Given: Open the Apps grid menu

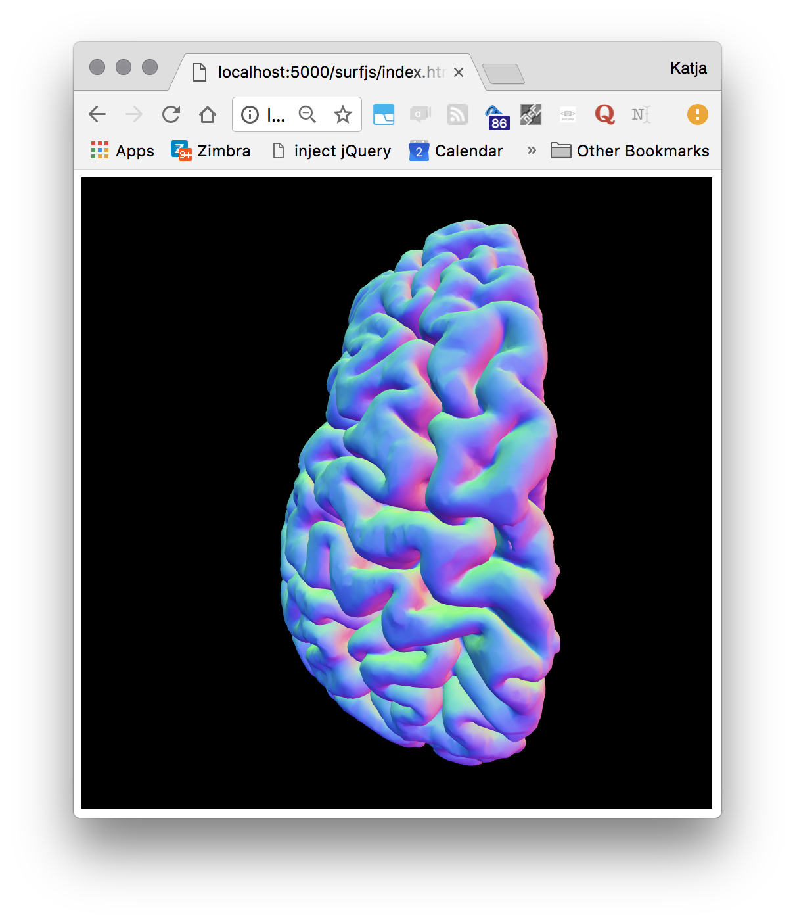Looking at the screenshot, I should 122,151.
